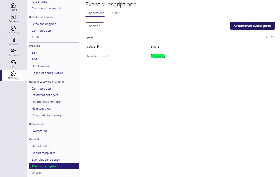Select the New-test-event subscription row
The width and height of the screenshot is (280, 177).
tap(97, 56)
